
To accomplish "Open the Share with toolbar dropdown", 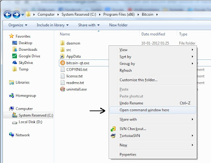I will (x=89, y=25).
